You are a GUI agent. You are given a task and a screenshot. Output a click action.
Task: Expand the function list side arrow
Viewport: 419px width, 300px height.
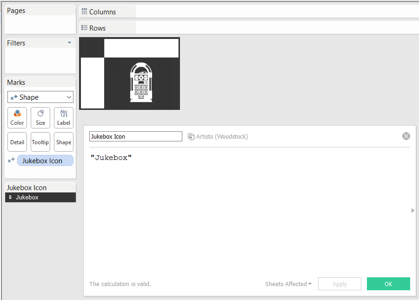click(x=413, y=211)
